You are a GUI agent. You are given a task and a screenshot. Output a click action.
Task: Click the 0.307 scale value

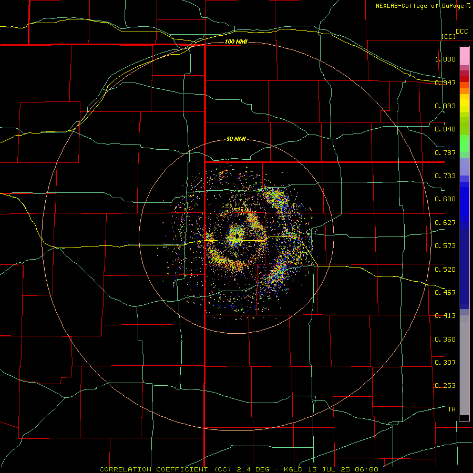pyautogui.click(x=445, y=363)
